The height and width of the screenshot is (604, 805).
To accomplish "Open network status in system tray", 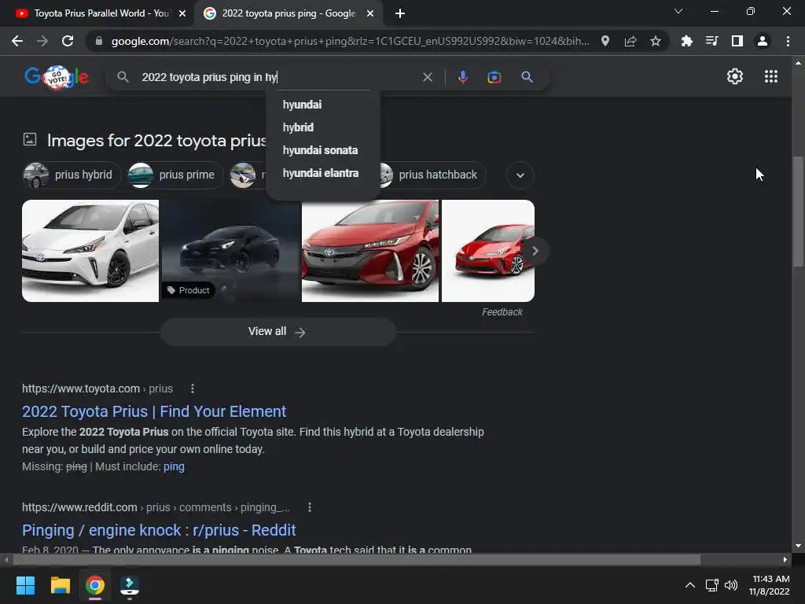I will tap(711, 585).
